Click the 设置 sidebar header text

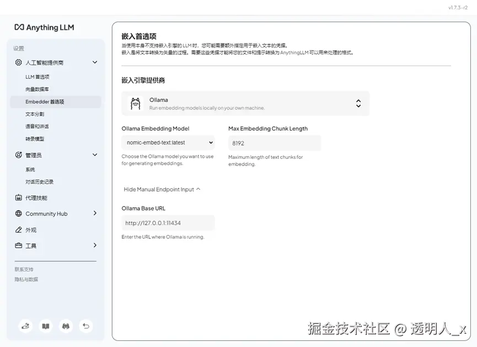tap(19, 48)
